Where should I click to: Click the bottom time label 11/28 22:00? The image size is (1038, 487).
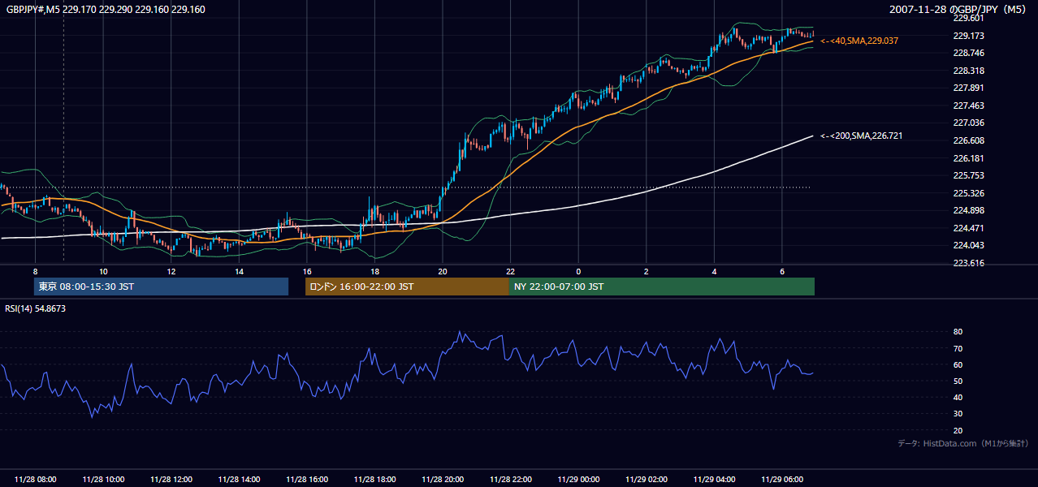(x=511, y=480)
